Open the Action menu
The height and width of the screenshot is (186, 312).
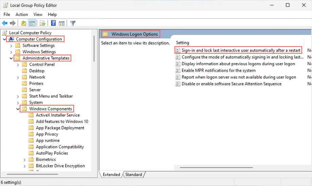(22, 15)
